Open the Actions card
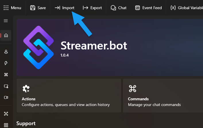 click(x=69, y=96)
